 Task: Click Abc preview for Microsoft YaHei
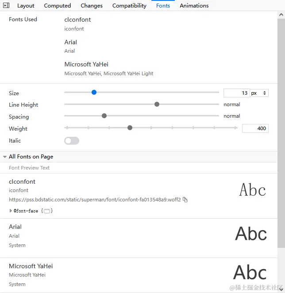click(x=250, y=272)
